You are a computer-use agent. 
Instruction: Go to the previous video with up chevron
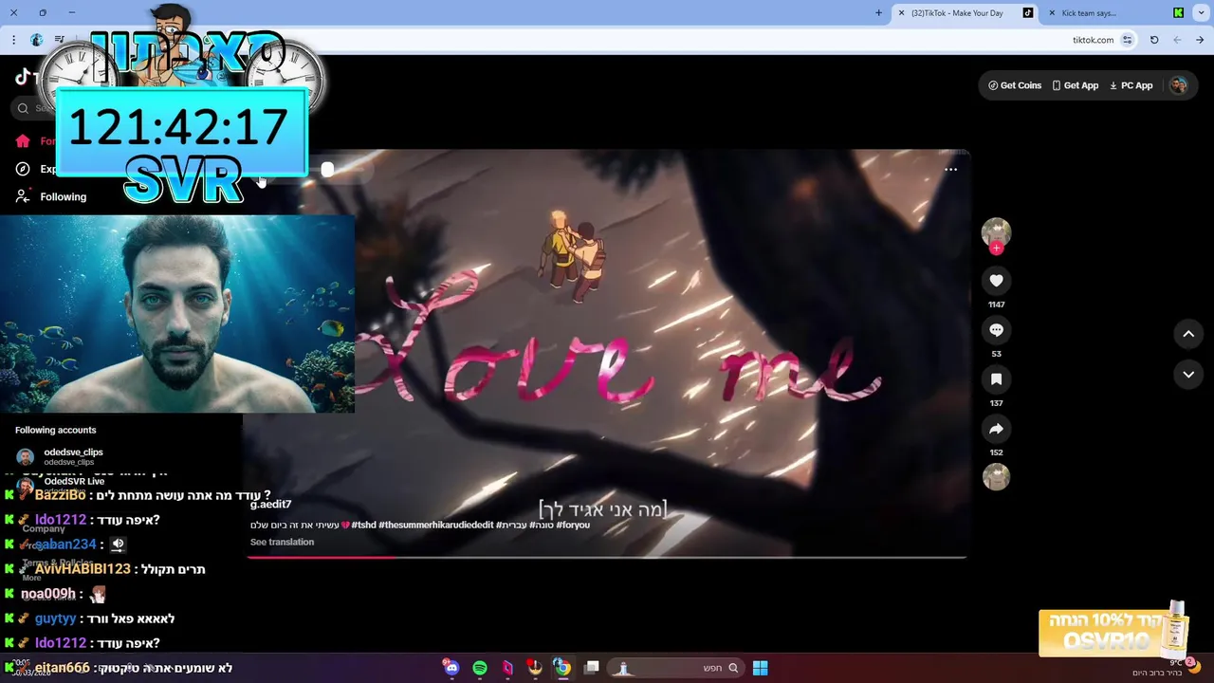coord(1188,334)
